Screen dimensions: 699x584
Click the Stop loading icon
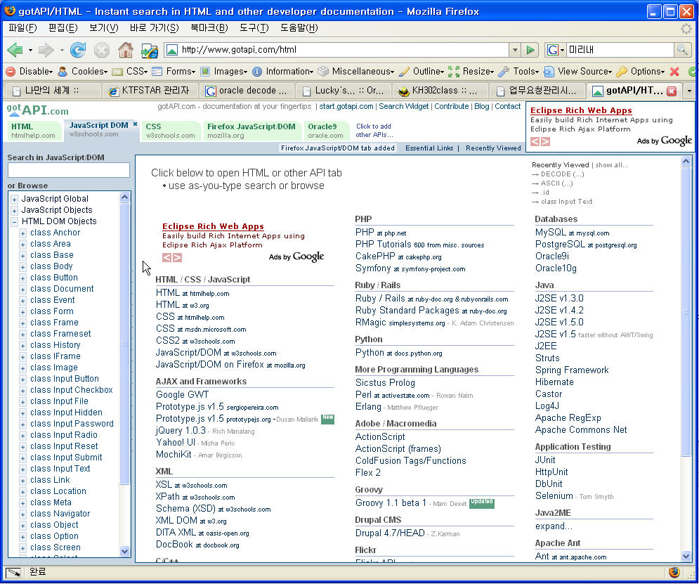pyautogui.click(x=102, y=50)
